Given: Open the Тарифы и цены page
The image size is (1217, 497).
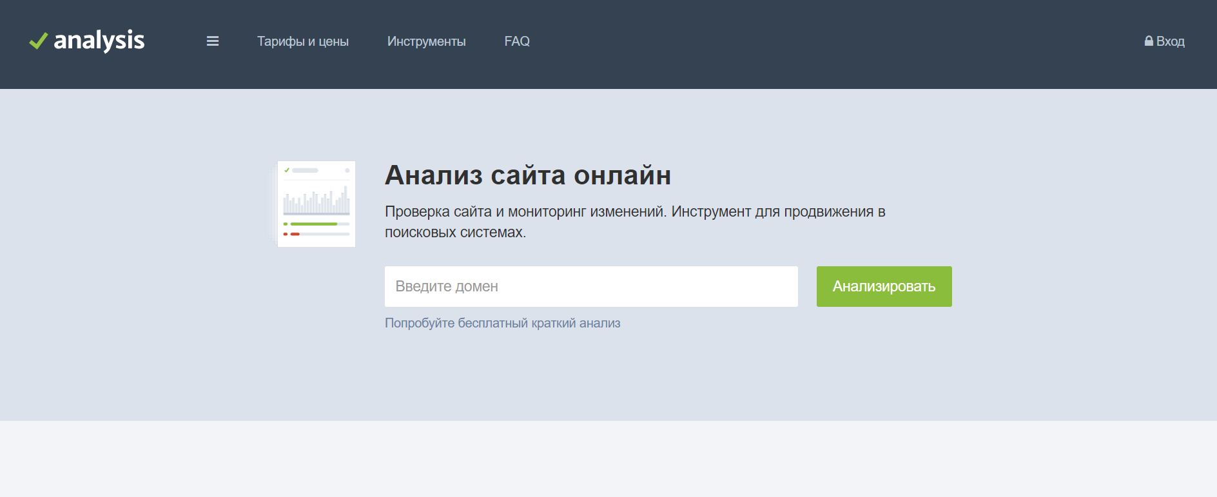Looking at the screenshot, I should 302,41.
